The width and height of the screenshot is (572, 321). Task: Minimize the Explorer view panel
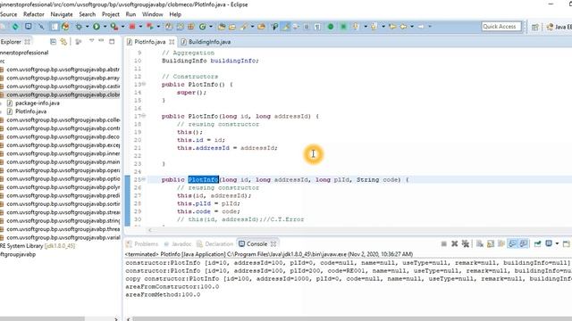[x=101, y=41]
